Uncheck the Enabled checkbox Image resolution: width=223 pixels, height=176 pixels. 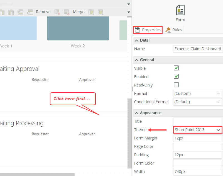pos(176,76)
